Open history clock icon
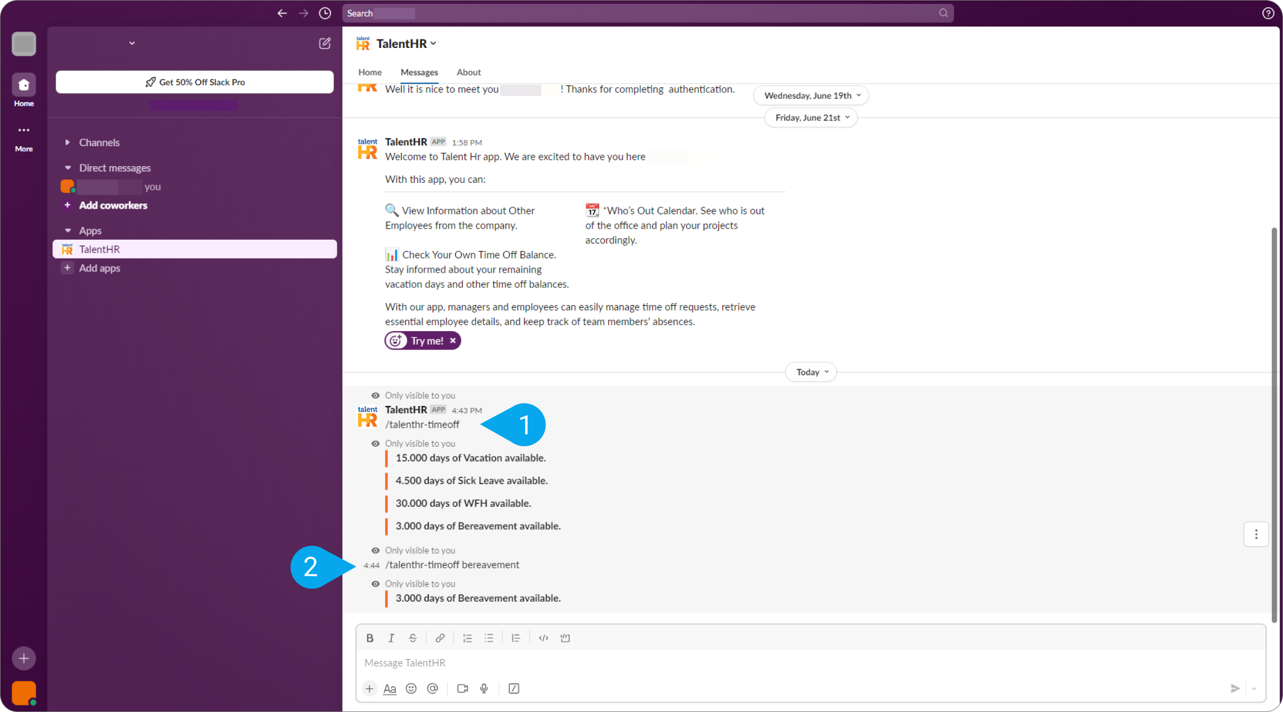The width and height of the screenshot is (1283, 712). pyautogui.click(x=325, y=13)
